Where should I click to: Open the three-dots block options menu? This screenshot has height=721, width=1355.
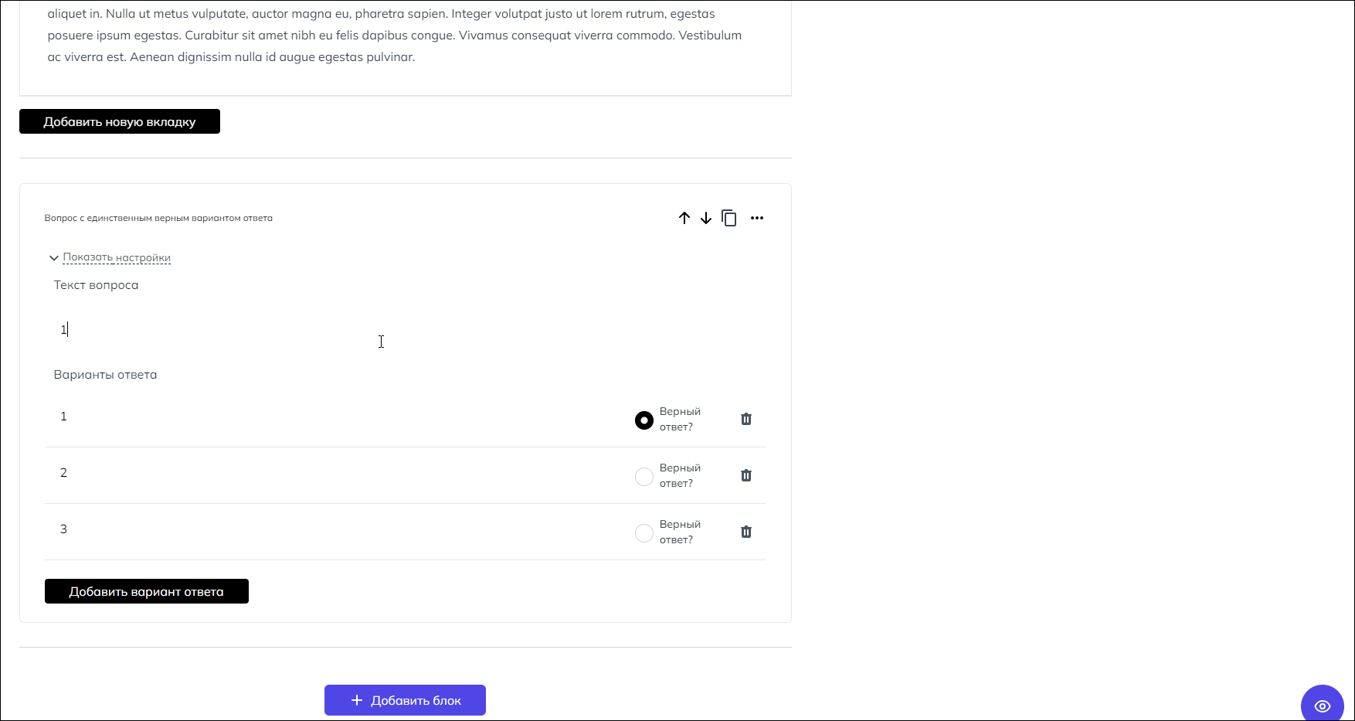pyautogui.click(x=757, y=218)
